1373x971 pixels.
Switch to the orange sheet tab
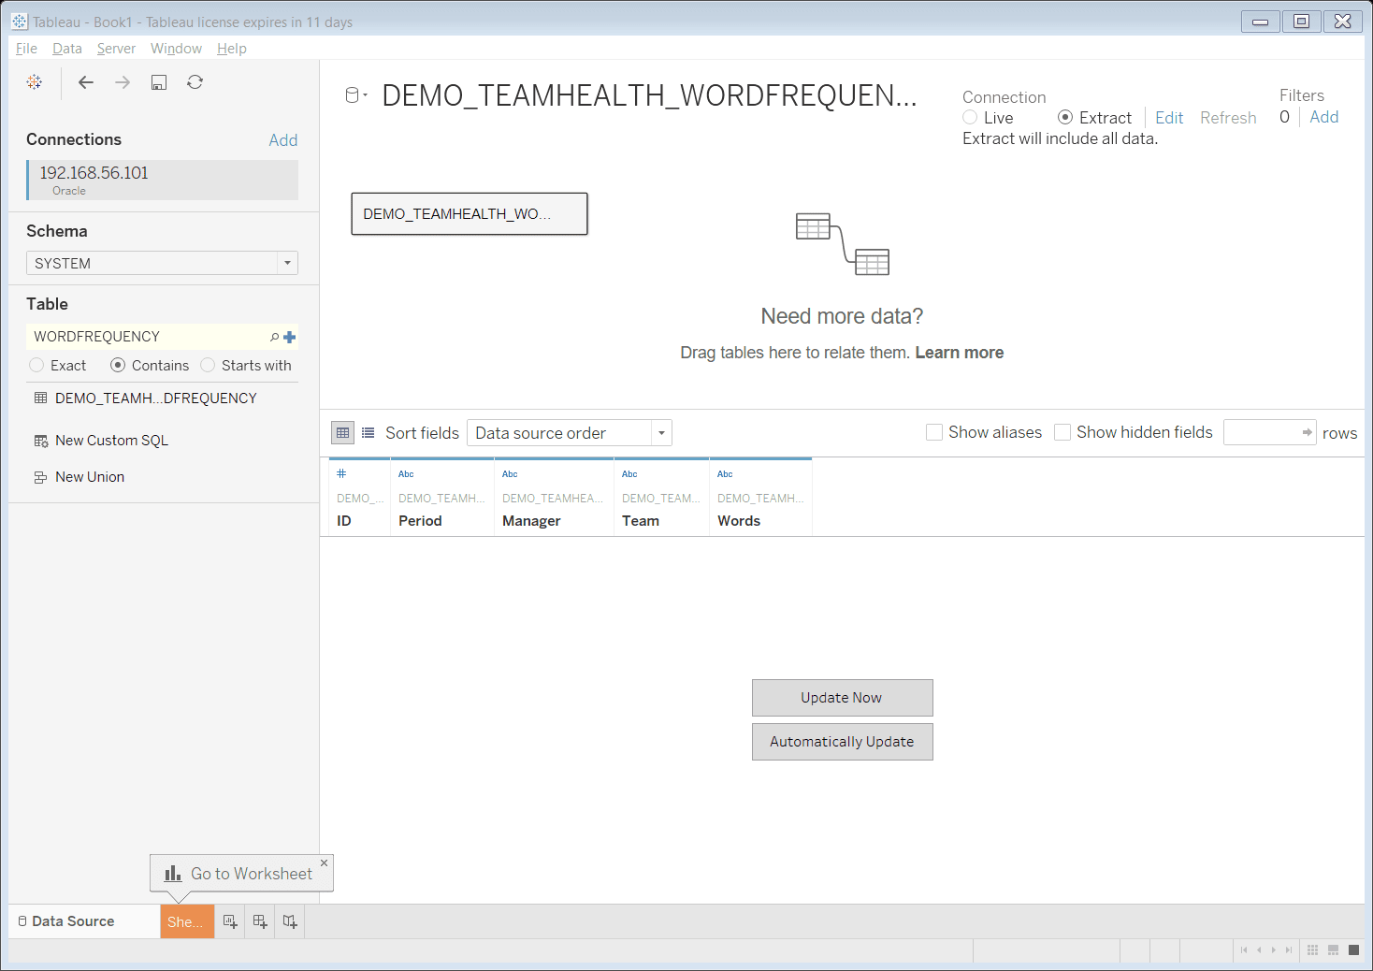(x=187, y=921)
